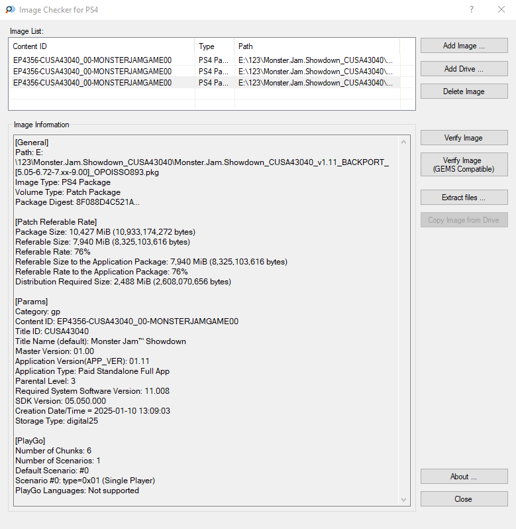Click the 'Number of Scenarios: 1' line

[x=58, y=461]
